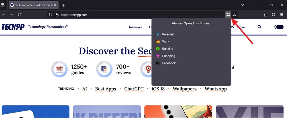
Task: Open the iOS 18 trending link
Action: [x=158, y=89]
